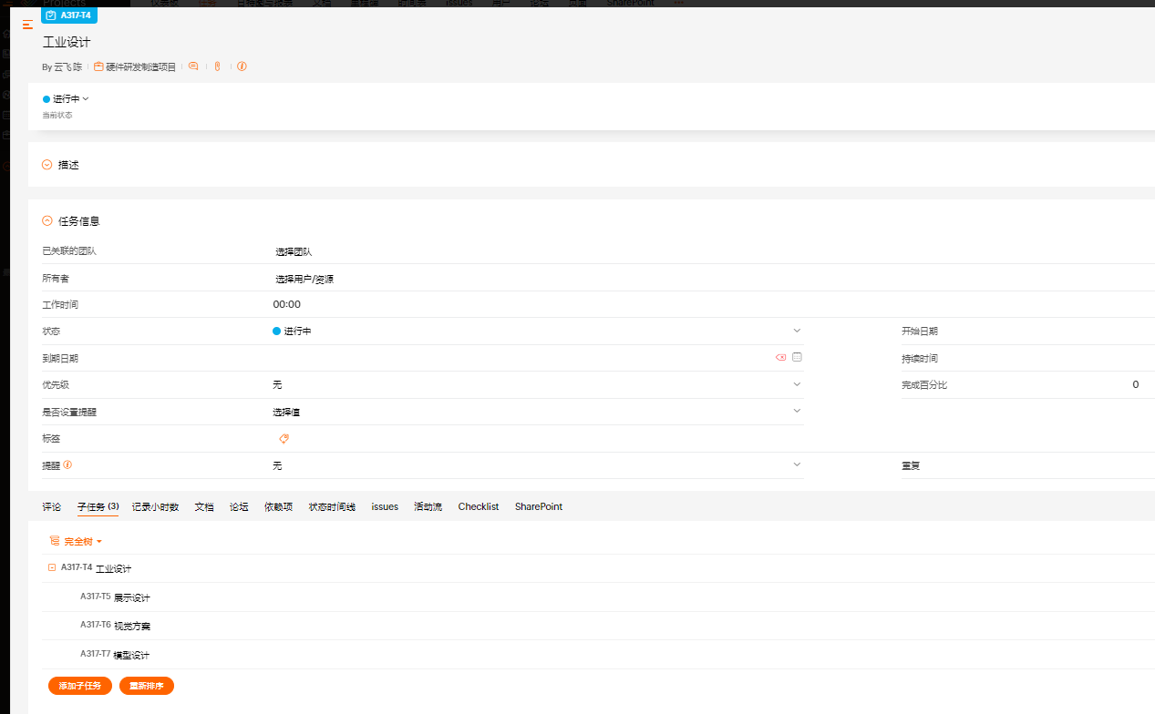Switch to the 评论 tab
The height and width of the screenshot is (714, 1155).
[x=52, y=506]
